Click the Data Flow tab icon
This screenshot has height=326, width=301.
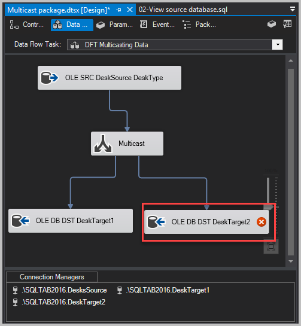57,25
